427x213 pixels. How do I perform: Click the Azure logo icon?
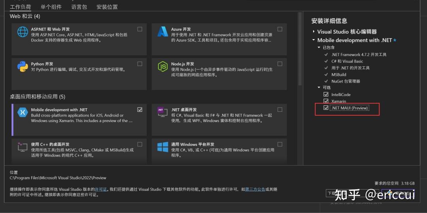tap(162, 32)
